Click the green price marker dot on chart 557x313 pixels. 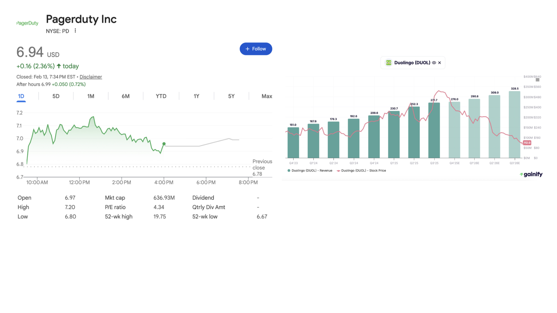[164, 144]
